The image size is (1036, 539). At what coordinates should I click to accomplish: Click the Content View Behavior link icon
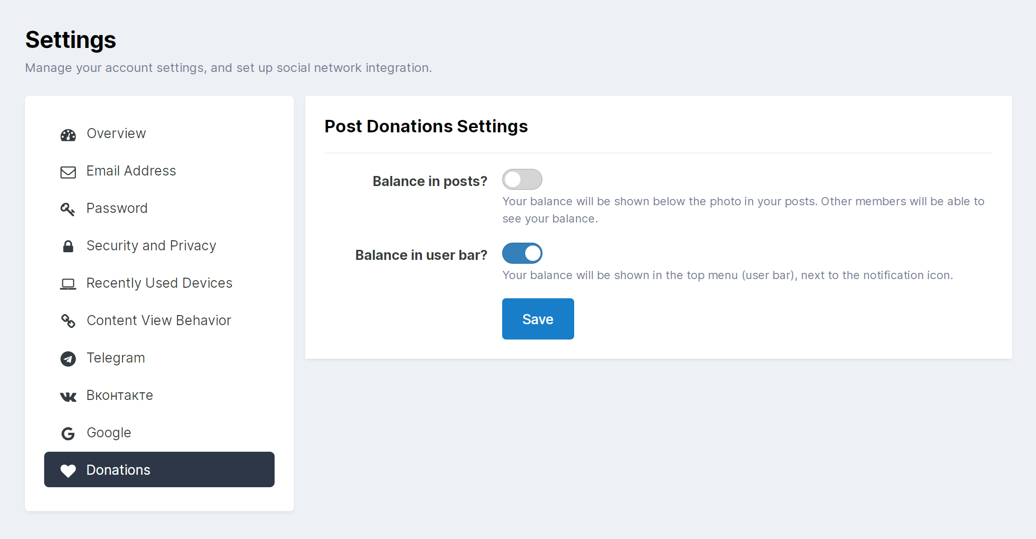coord(68,321)
